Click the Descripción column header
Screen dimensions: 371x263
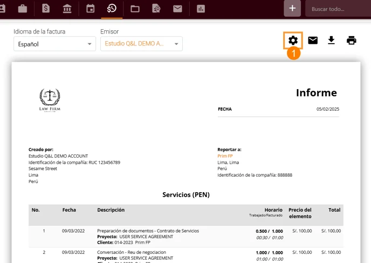[111, 210]
